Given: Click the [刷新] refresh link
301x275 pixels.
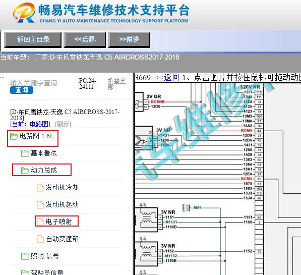Looking at the screenshot, I should 63,124.
